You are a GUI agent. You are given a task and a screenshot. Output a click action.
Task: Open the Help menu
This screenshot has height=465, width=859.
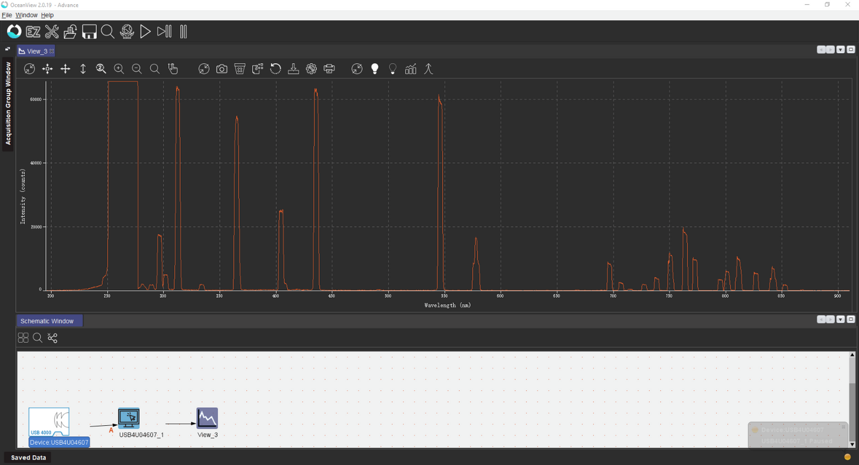(x=47, y=15)
